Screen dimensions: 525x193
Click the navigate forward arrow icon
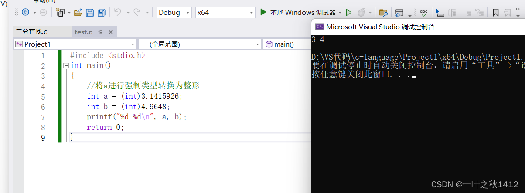[x=43, y=12]
